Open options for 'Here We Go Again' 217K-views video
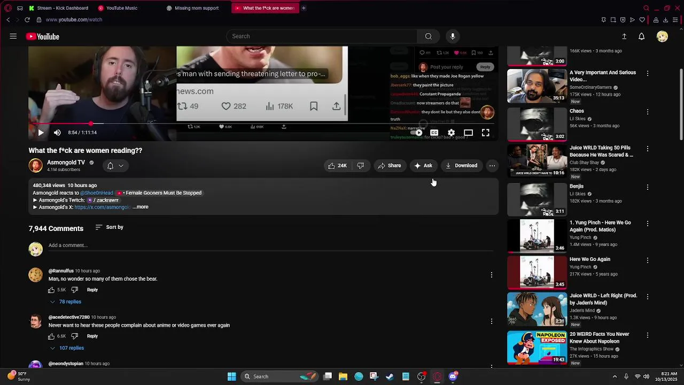 [648, 260]
